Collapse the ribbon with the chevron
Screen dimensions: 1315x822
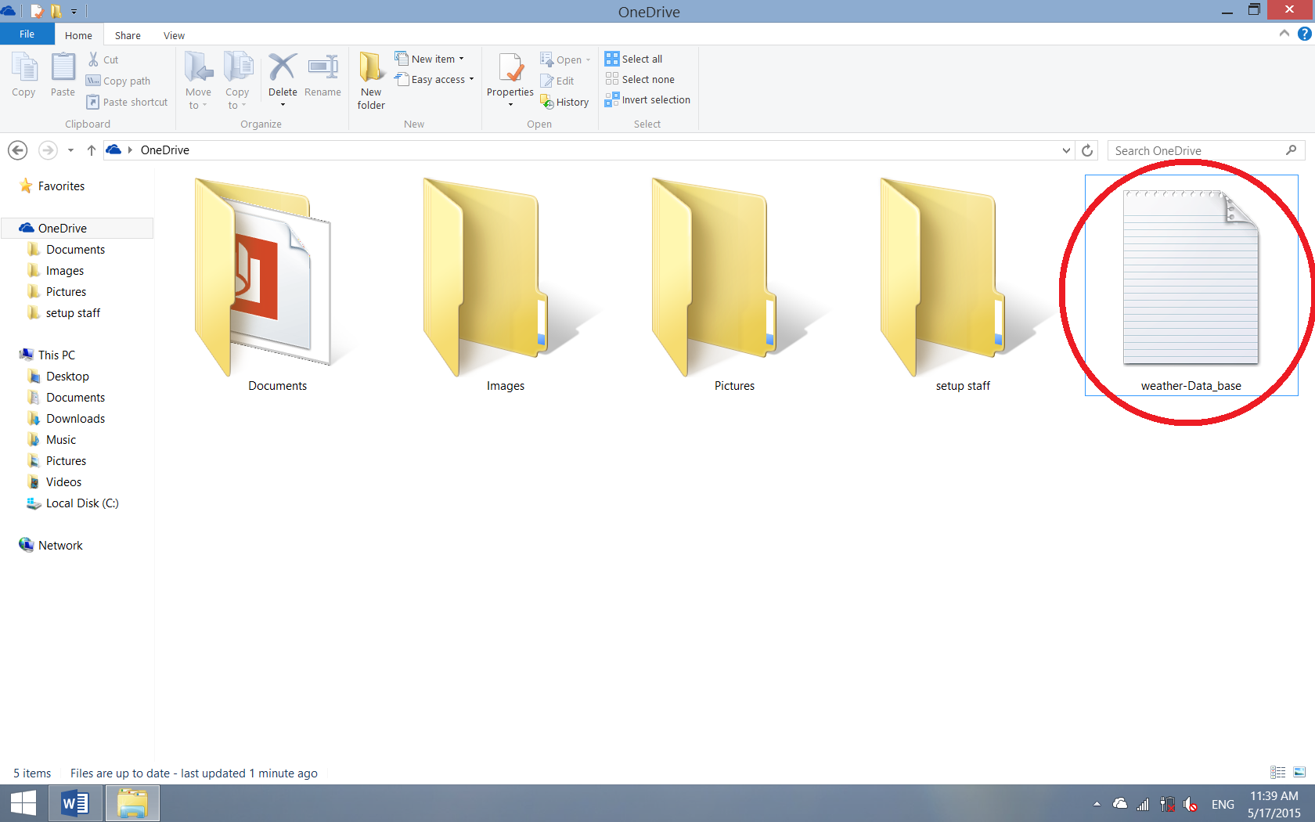(x=1284, y=34)
